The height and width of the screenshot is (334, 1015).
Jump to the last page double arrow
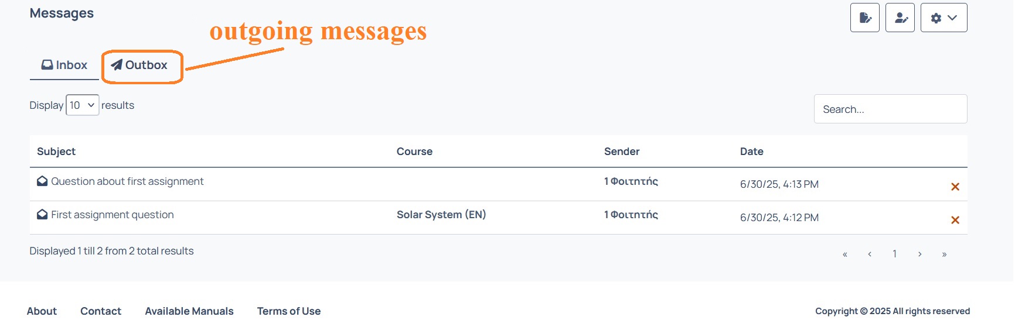tap(944, 254)
